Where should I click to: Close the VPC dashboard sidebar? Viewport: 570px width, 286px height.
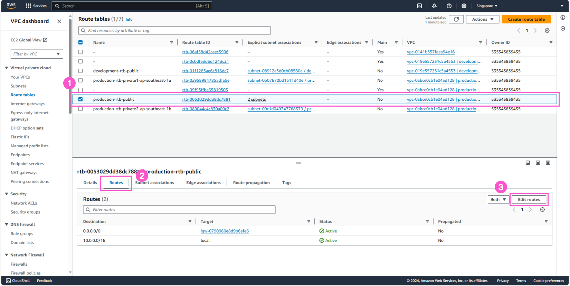59,21
